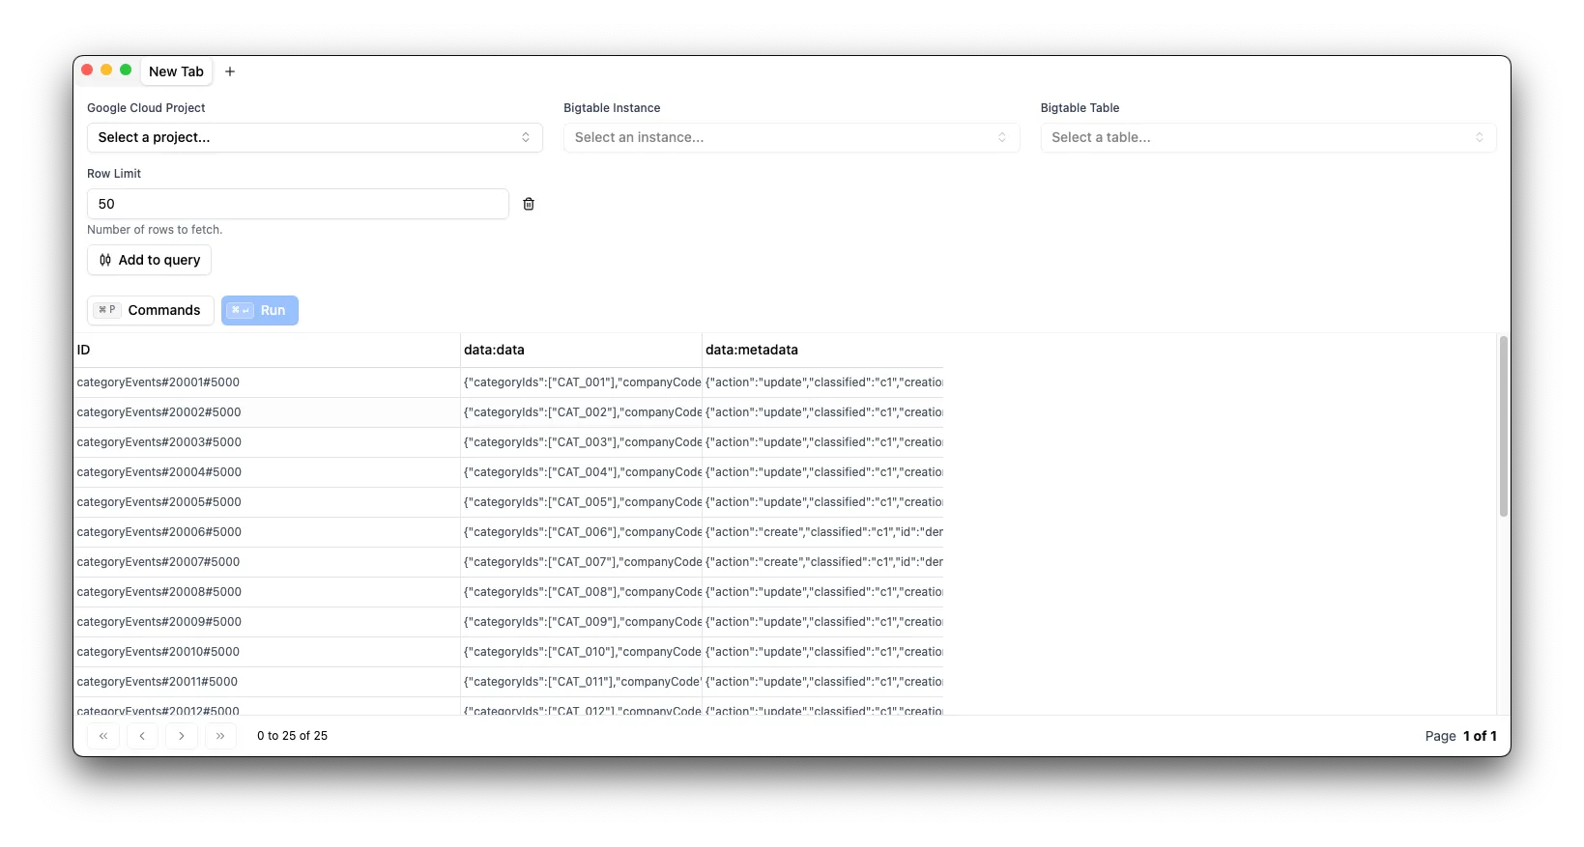Click the results table vertical scrollbar
1584x847 pixels.
pos(1503,427)
